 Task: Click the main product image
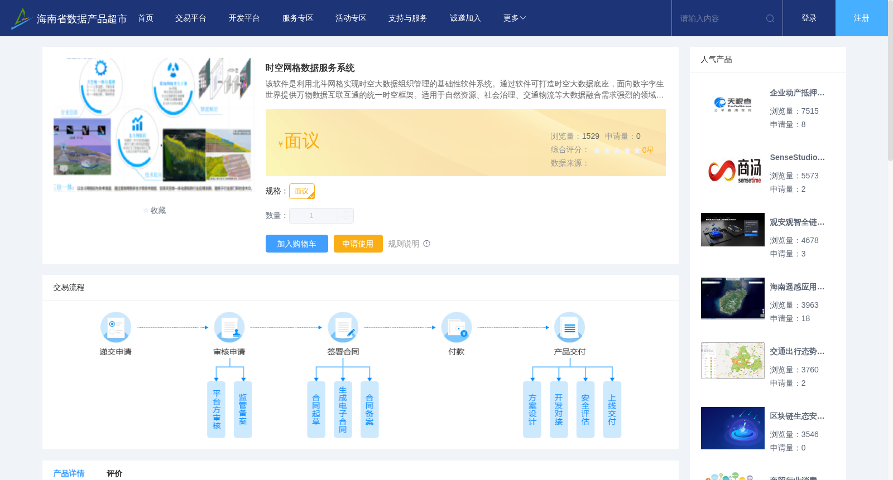153,125
